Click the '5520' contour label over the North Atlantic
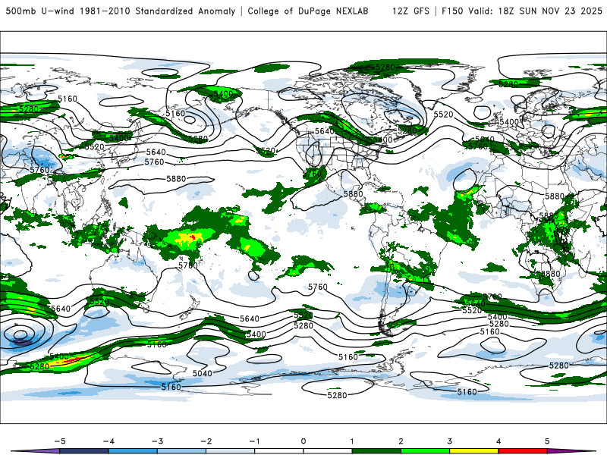The height and width of the screenshot is (455, 607). pos(443,115)
